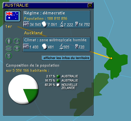Viewport: 131px width, 121px height.
Task: Click the medal icon beside 14 792
Action: coord(77,24)
